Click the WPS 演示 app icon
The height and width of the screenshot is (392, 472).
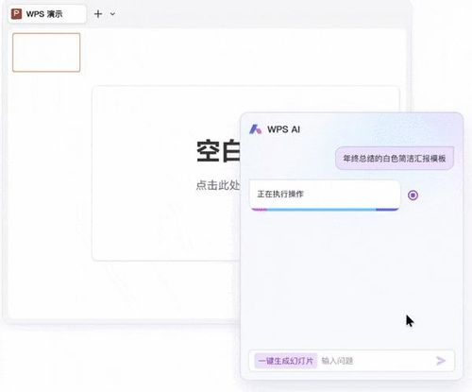pos(16,14)
